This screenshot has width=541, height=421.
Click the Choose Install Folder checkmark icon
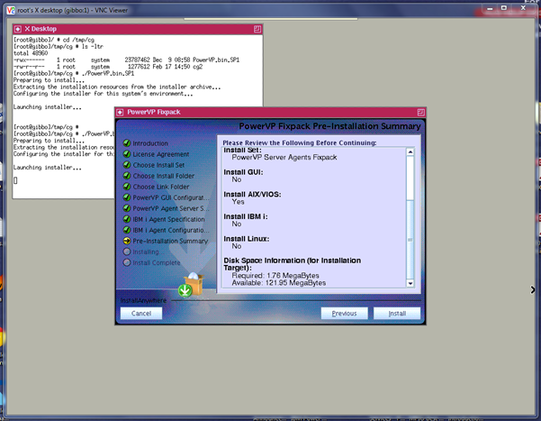(127, 176)
